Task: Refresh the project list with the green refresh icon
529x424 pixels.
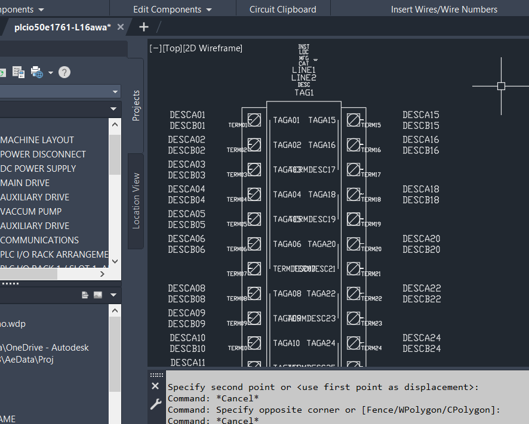Action: 2,72
